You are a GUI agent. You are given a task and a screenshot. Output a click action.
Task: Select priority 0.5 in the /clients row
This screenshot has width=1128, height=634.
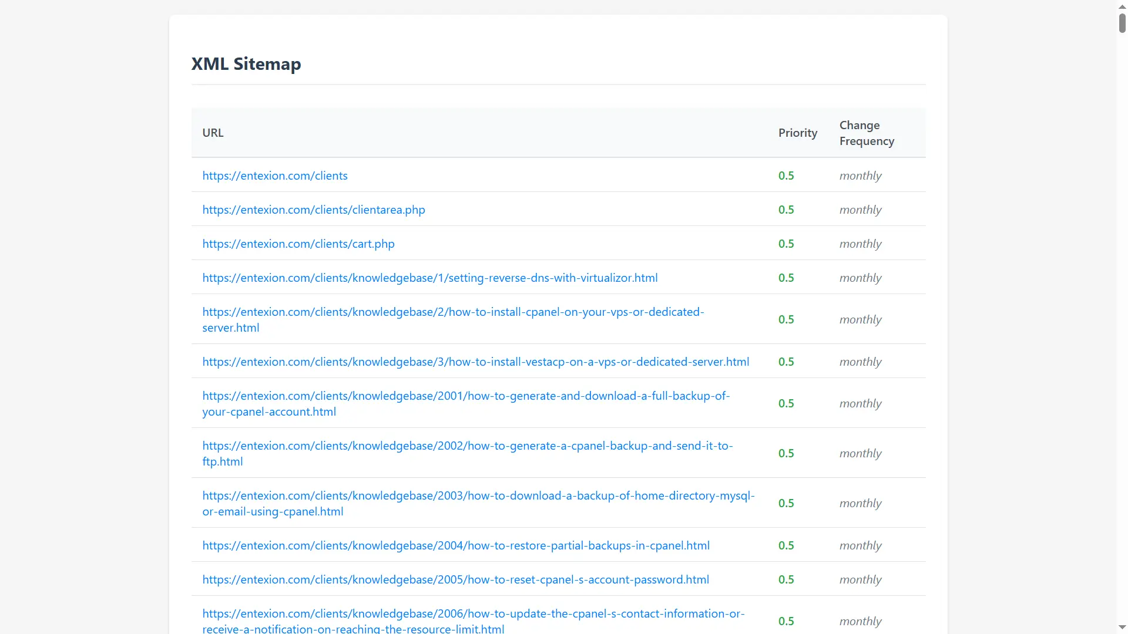click(786, 176)
